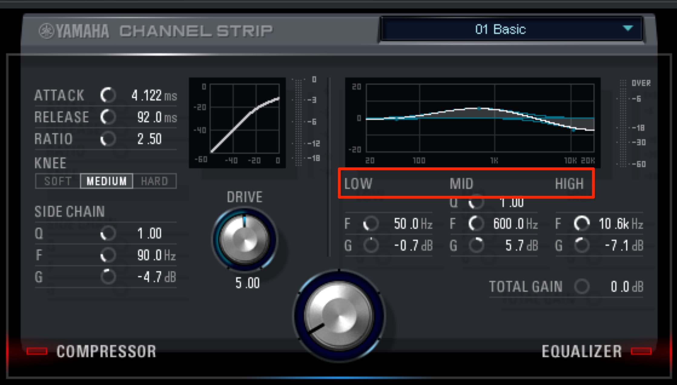Click the side chain frequency 90.0 Hz

[x=157, y=255]
